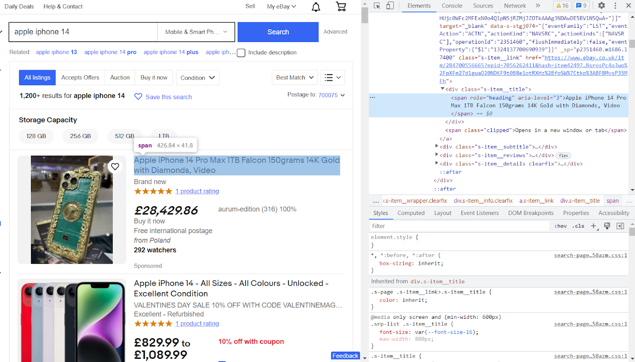This screenshot has width=635, height=362.
Task: Toggle the :hov element state panel
Action: (x=561, y=226)
